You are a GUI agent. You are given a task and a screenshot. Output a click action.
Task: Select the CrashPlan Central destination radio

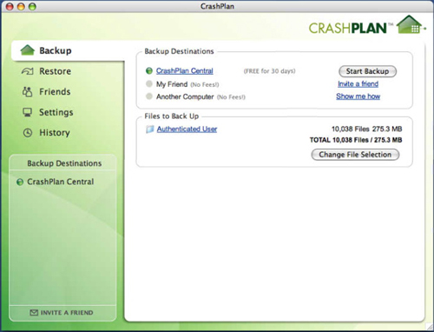point(149,70)
